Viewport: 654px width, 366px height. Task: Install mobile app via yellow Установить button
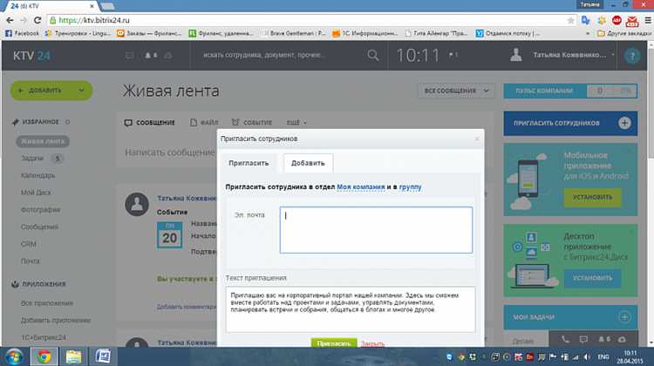tap(592, 198)
